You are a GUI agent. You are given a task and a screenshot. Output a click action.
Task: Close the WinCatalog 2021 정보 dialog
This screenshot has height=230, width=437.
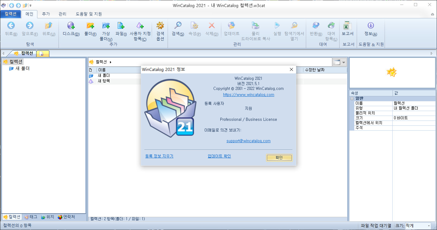(291, 69)
